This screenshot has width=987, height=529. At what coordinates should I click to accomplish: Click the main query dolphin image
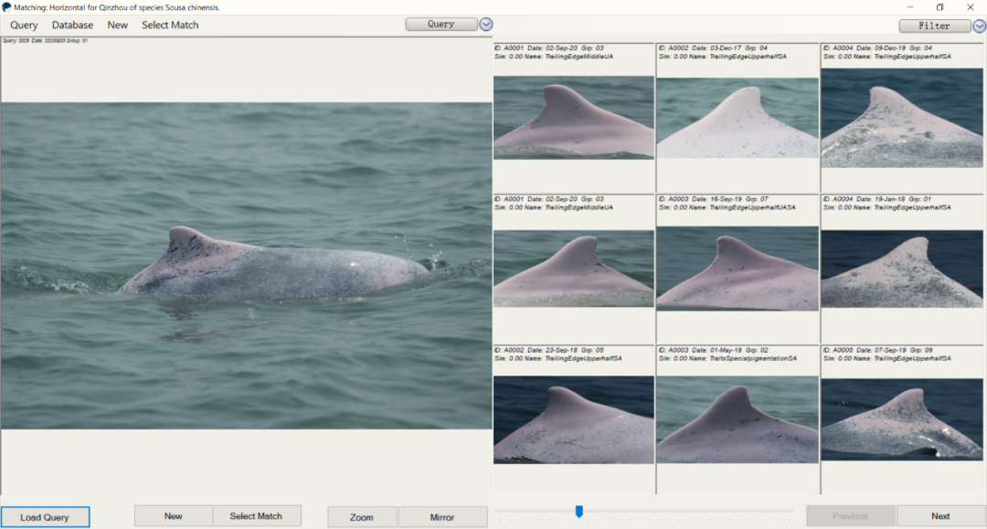247,265
